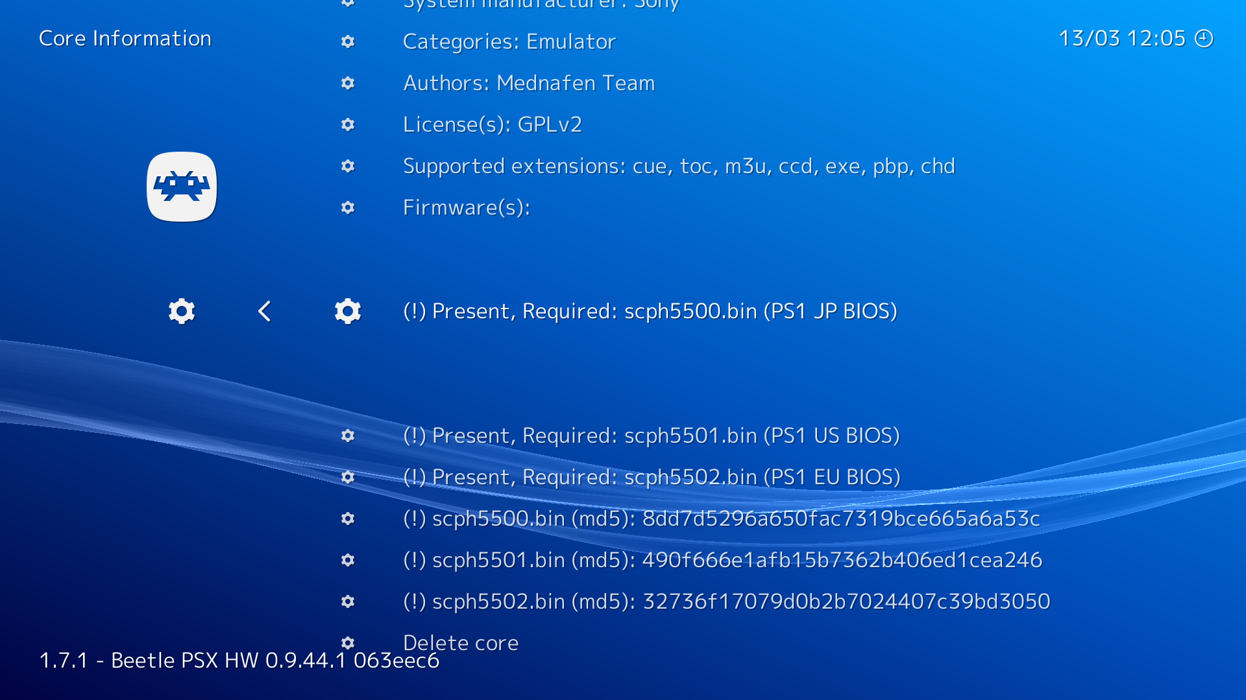Image resolution: width=1246 pixels, height=700 pixels.
Task: Click gear icon next to Authors: Mednafen Team
Action: 348,83
